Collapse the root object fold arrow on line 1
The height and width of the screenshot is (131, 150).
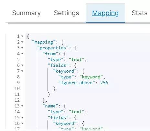click(x=22, y=36)
